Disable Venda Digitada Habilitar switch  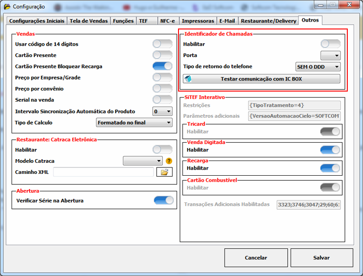pyautogui.click(x=330, y=150)
